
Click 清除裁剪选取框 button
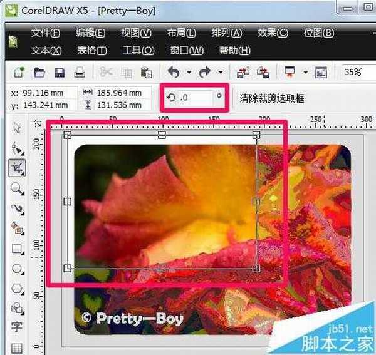[x=272, y=98]
